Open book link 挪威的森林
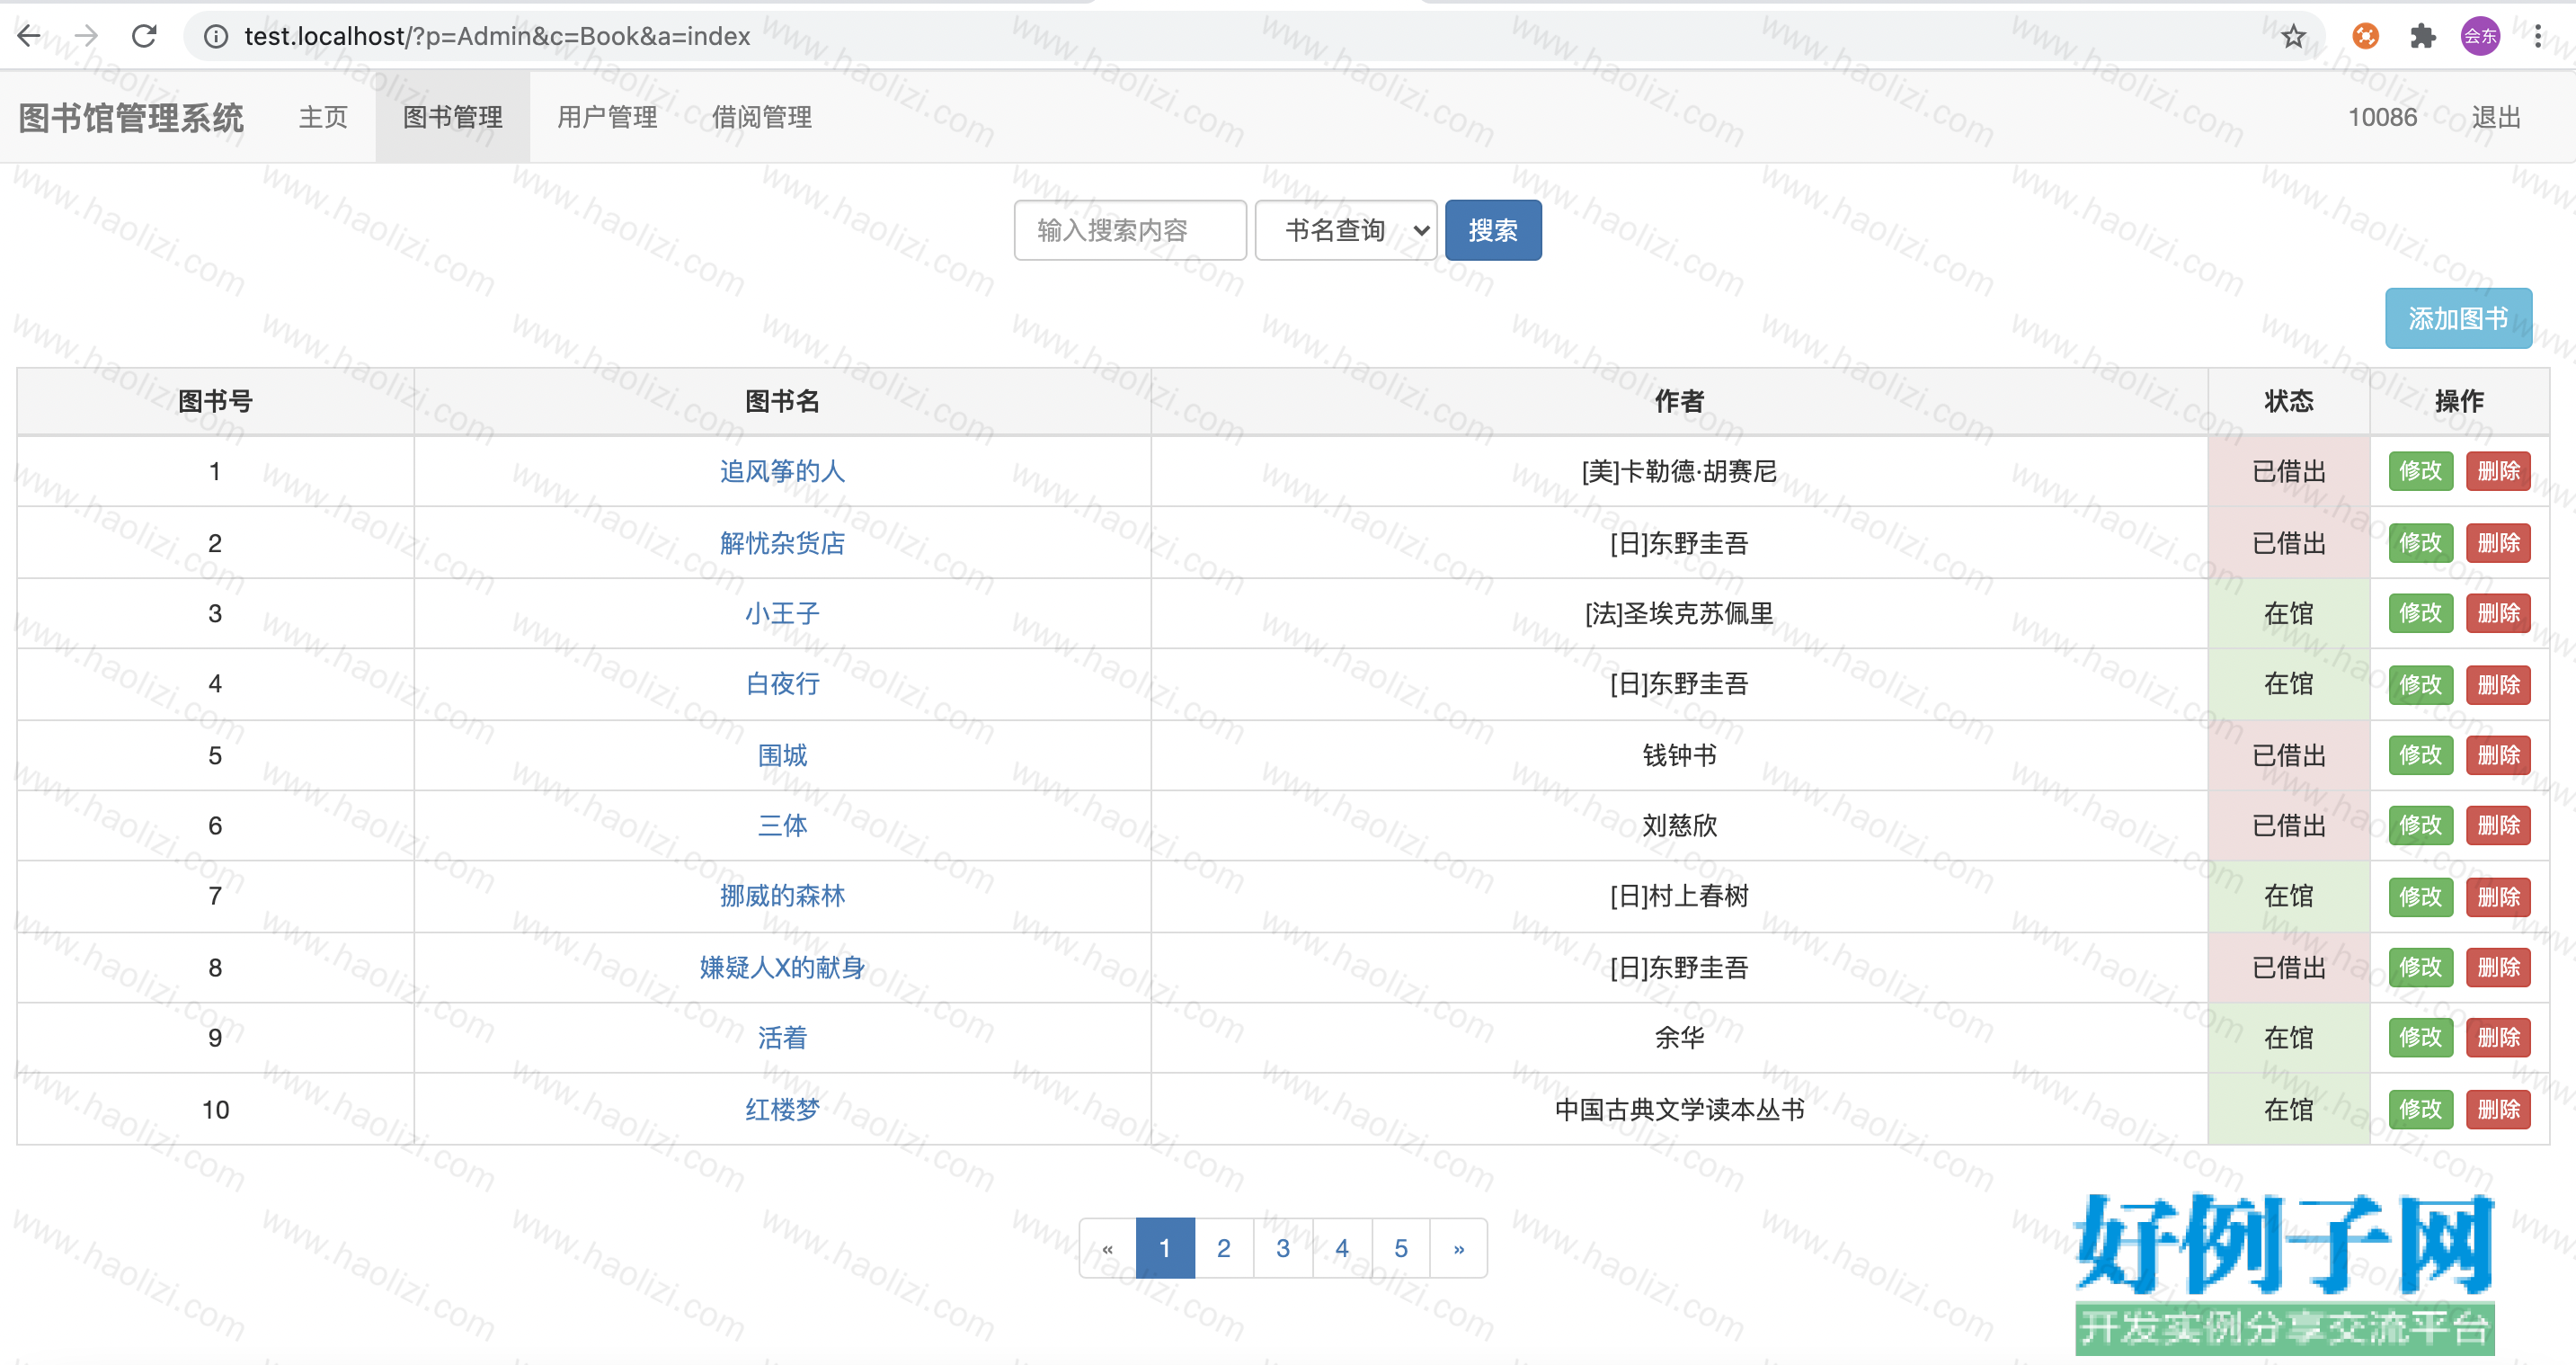 [782, 897]
